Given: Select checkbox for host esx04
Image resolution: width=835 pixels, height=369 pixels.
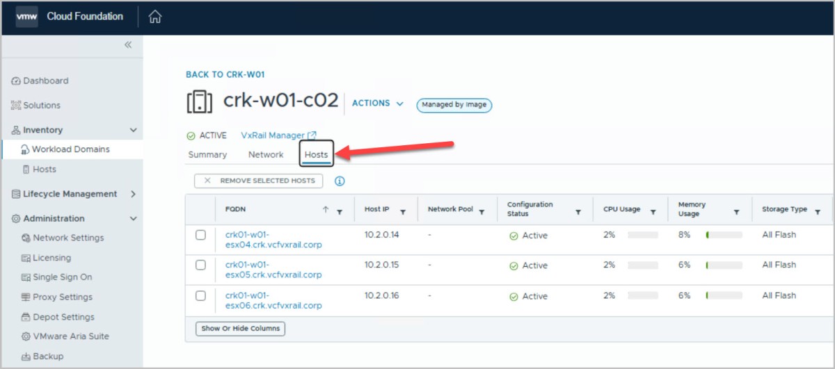Looking at the screenshot, I should (200, 235).
